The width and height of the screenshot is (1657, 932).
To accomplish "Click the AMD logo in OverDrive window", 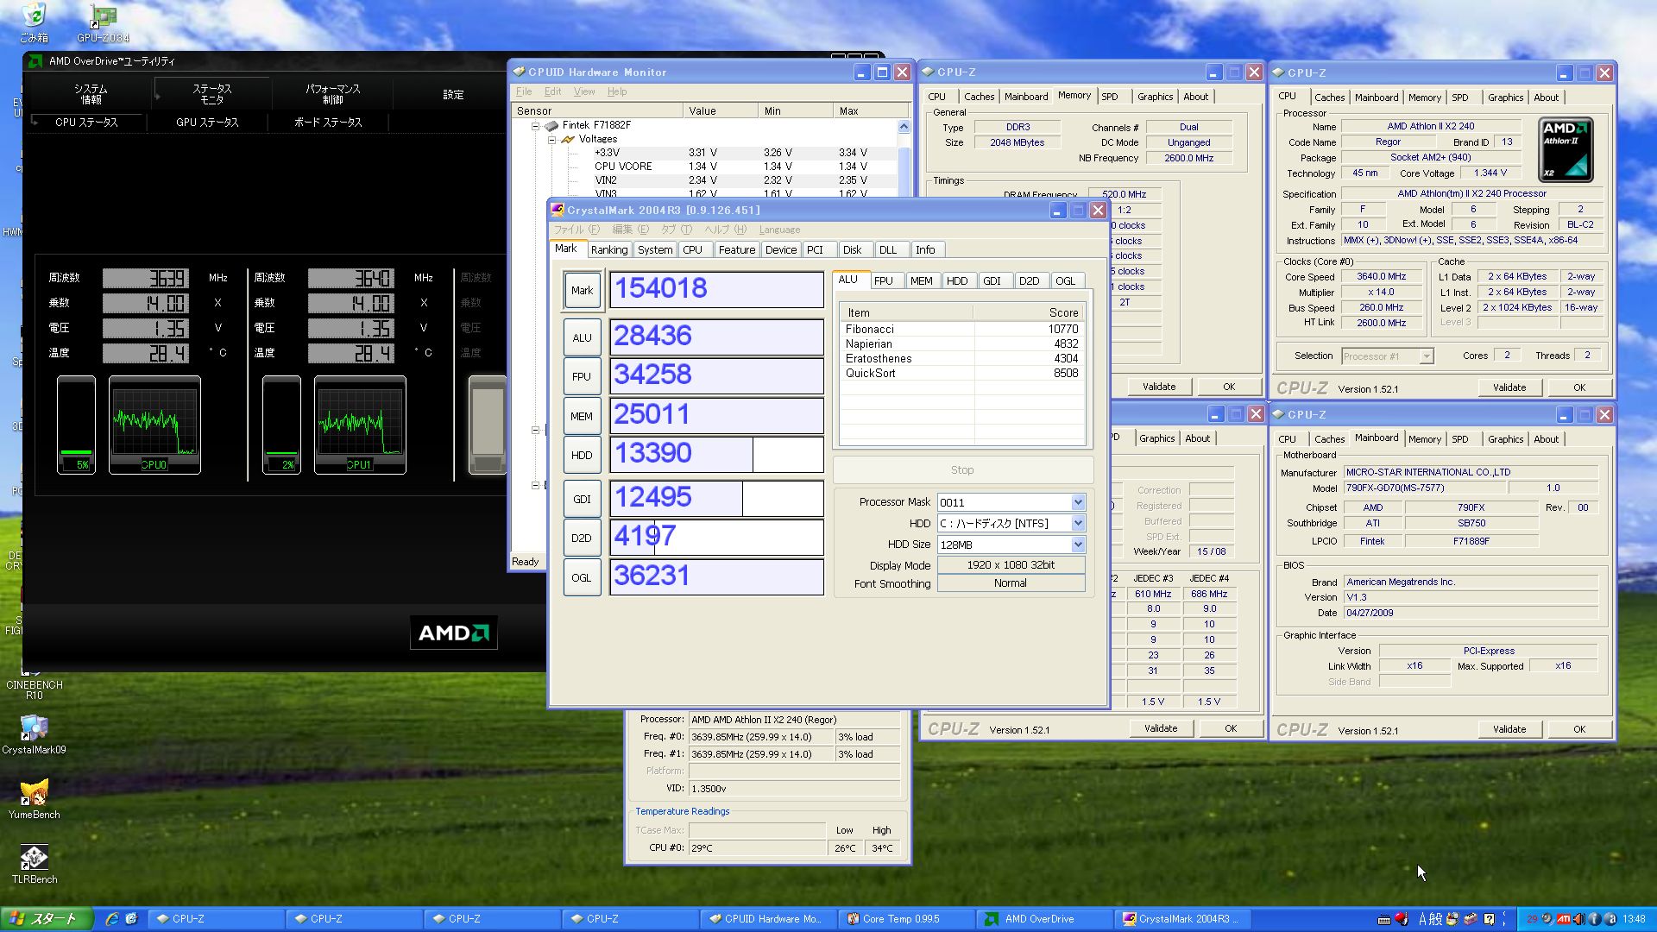I will pos(454,633).
